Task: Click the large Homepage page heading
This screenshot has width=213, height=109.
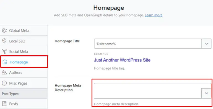Action: point(109,8)
